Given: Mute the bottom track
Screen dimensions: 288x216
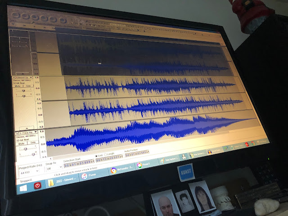Looking at the screenshot, I should 22,144.
